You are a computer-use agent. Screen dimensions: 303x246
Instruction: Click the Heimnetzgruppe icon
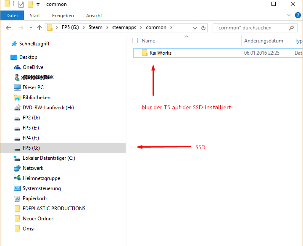coord(17,178)
